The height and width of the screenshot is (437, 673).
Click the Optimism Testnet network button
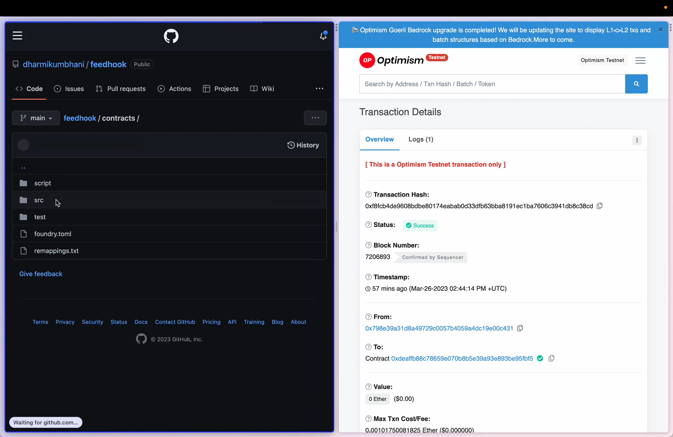point(602,60)
